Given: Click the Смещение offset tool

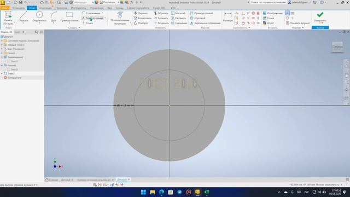Looking at the screenshot, I should coord(179,23).
